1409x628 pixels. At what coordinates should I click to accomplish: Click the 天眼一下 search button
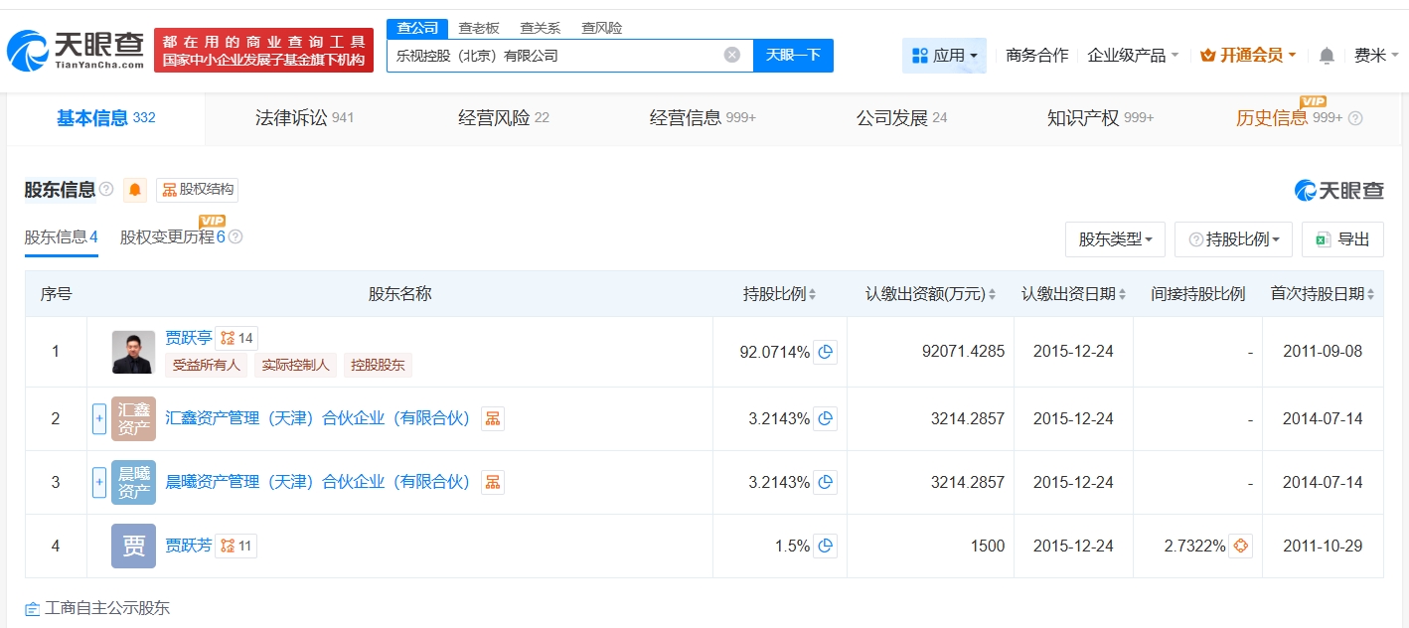point(793,56)
